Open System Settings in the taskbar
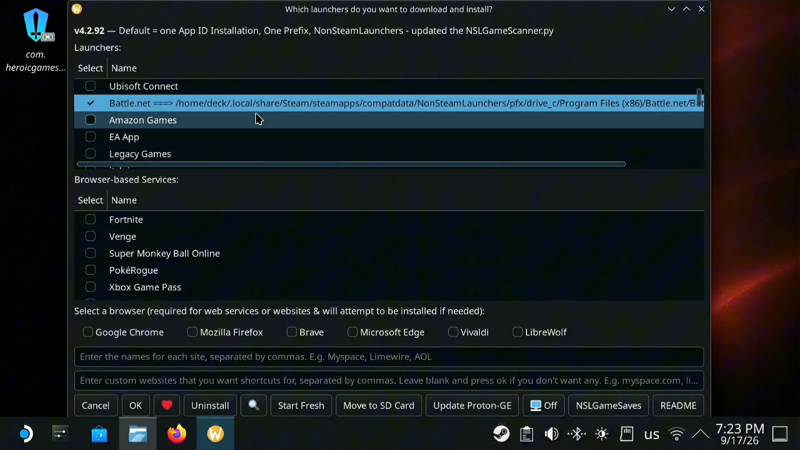The image size is (800, 450). coord(61,433)
